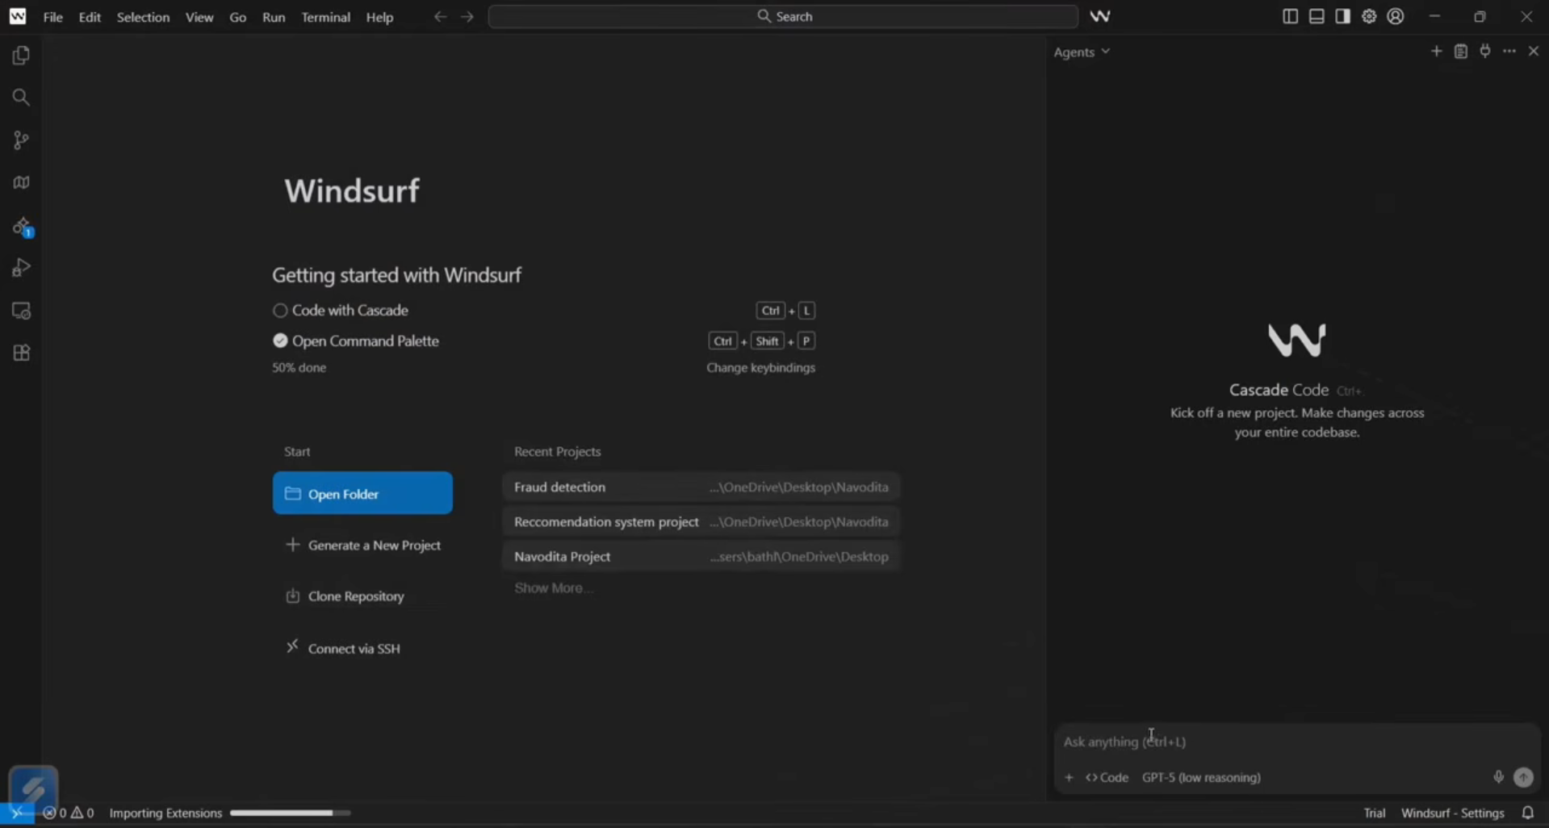Open the Run menu
The width and height of the screenshot is (1549, 828).
tap(274, 17)
